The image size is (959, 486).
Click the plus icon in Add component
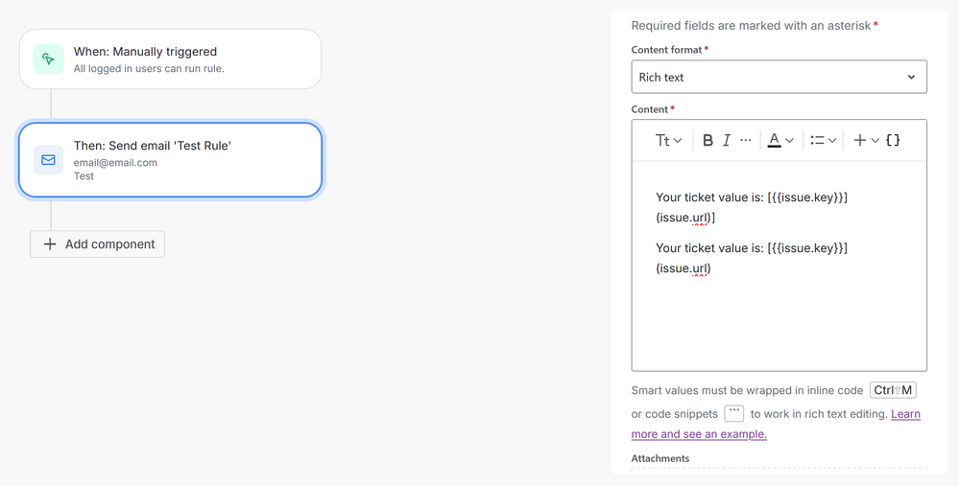[x=50, y=244]
